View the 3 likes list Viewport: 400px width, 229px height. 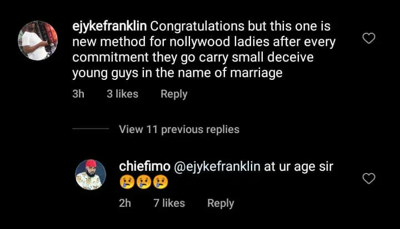pyautogui.click(x=122, y=94)
